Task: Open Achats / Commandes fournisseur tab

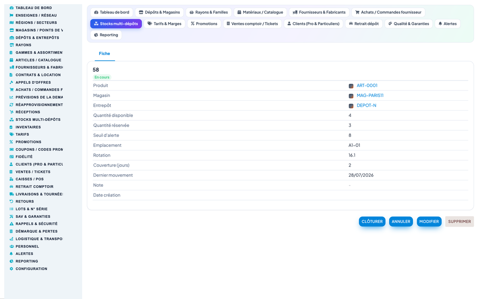Action: point(388,12)
